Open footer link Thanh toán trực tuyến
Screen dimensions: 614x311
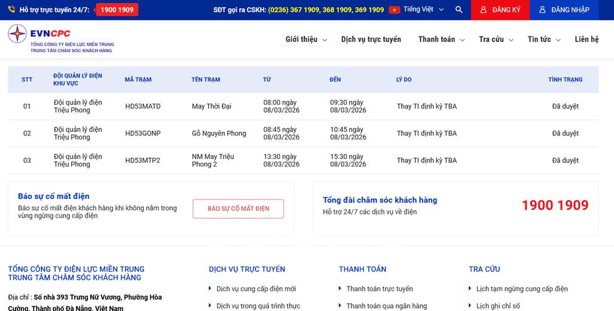pyautogui.click(x=380, y=289)
